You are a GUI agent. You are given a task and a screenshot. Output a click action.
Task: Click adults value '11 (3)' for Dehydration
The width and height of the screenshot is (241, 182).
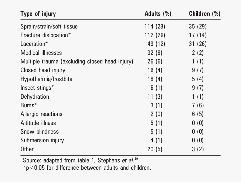click(x=155, y=97)
